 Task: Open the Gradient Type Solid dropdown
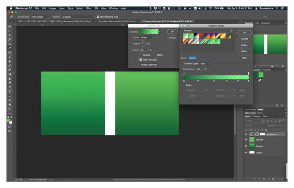coord(205,64)
